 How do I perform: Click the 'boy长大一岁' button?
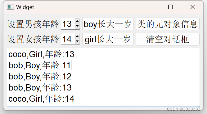(x=108, y=24)
